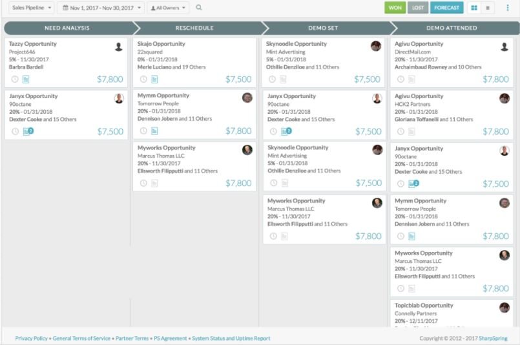The width and height of the screenshot is (520, 345).
Task: Click owner avatar on Reschedule Mymm Opportunity card
Action: (247, 98)
